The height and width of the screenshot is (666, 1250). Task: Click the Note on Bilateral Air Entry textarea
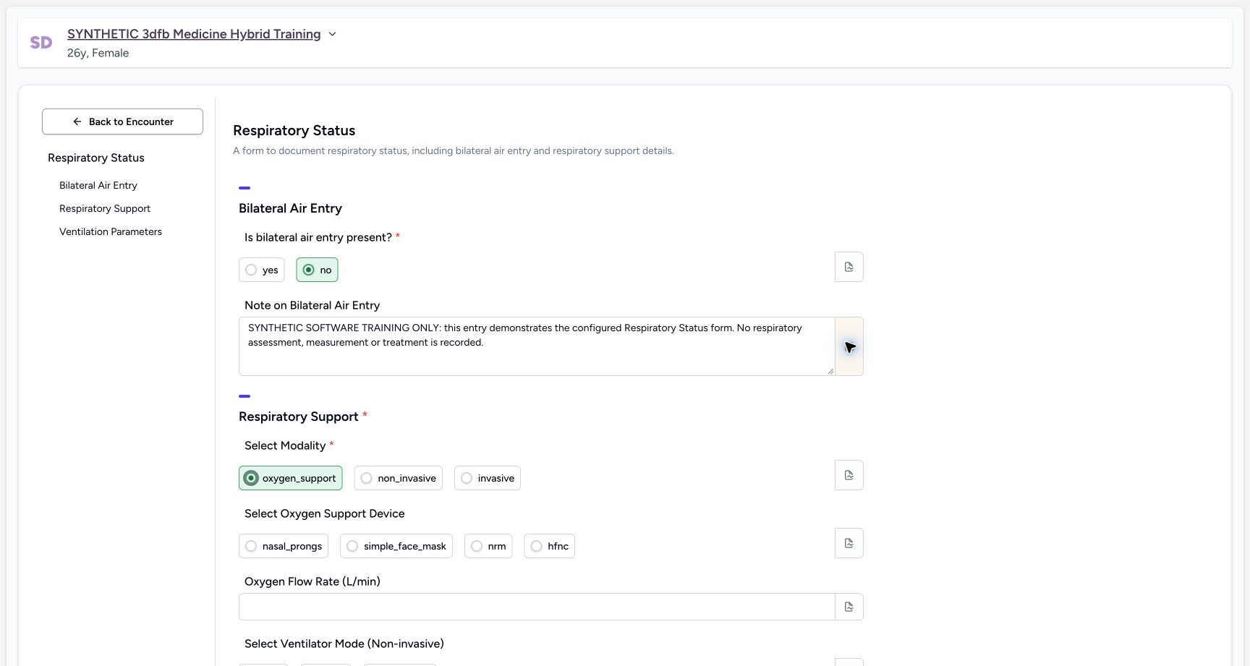[x=537, y=346]
